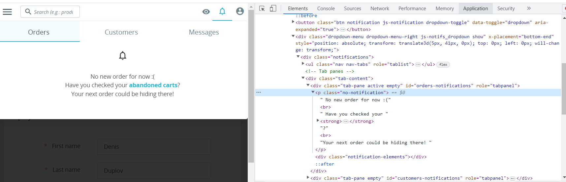The image size is (566, 182).
Task: Toggle device toolbar in DevTools
Action: [x=273, y=9]
